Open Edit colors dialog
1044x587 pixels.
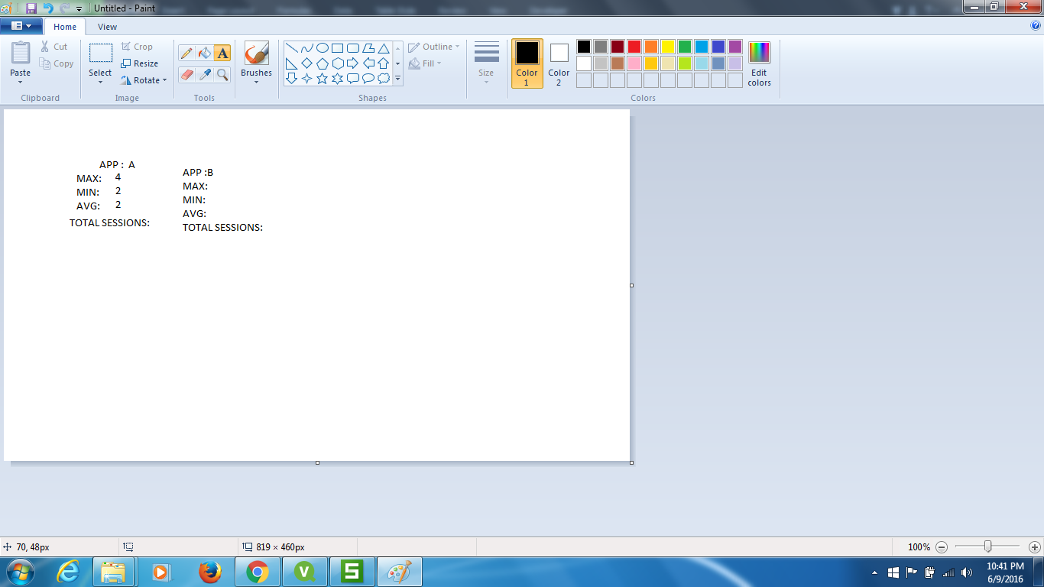click(x=759, y=63)
